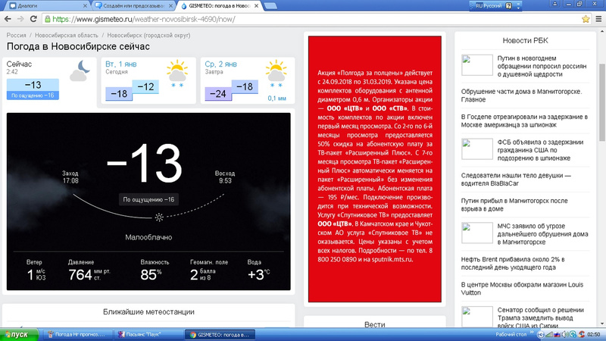Viewport: 606px width, 341px height.
Task: Open Следователи нашли тело девушки news
Action: tap(516, 180)
